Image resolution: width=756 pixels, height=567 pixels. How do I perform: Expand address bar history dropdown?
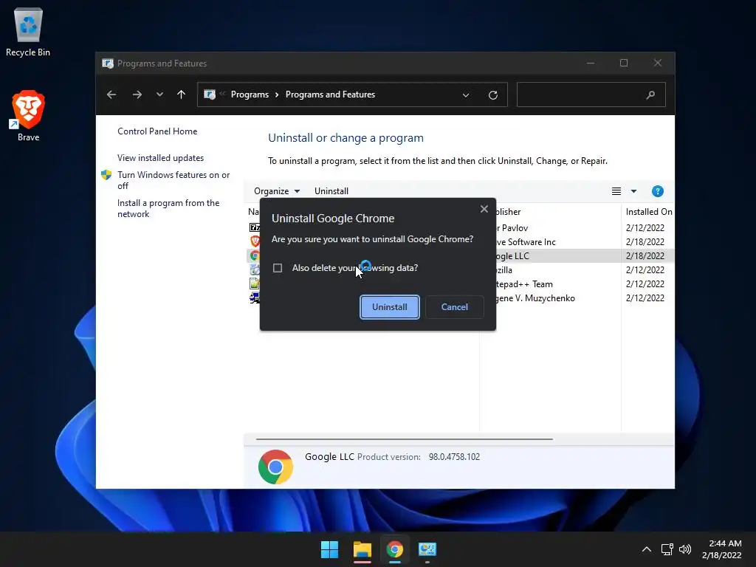pyautogui.click(x=466, y=95)
